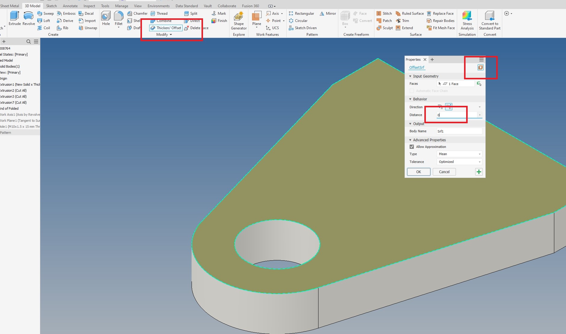Click the OK button
Viewport: 566px width, 334px height.
pyautogui.click(x=419, y=172)
